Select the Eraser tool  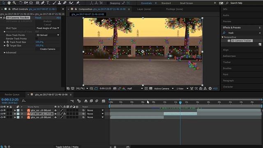pyautogui.click(x=65, y=3)
